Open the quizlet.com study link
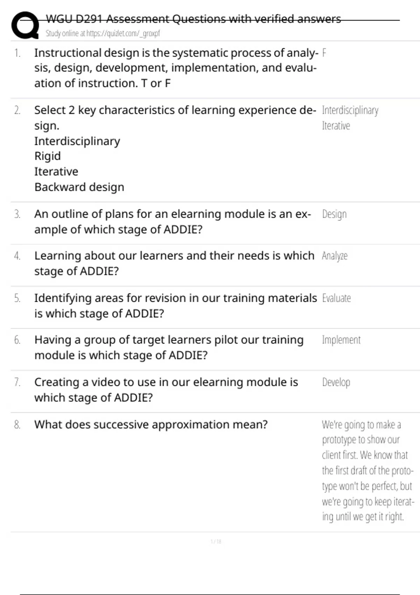Viewport: 420px width, 595px height. tap(103, 34)
